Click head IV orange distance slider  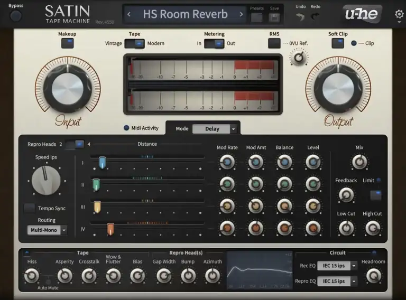tap(110, 229)
